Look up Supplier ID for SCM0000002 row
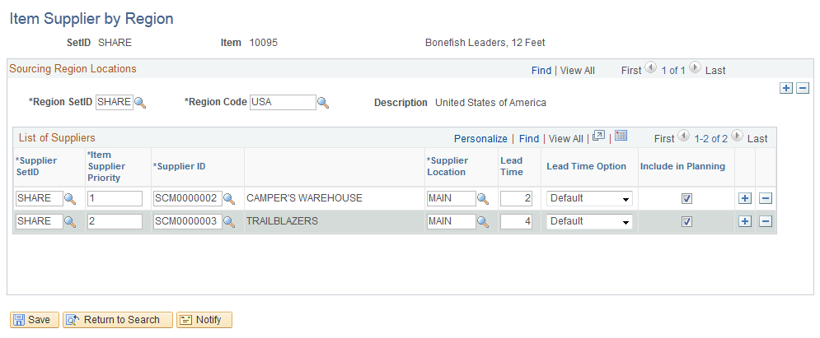Image resolution: width=820 pixels, height=338 pixels. pyautogui.click(x=229, y=199)
